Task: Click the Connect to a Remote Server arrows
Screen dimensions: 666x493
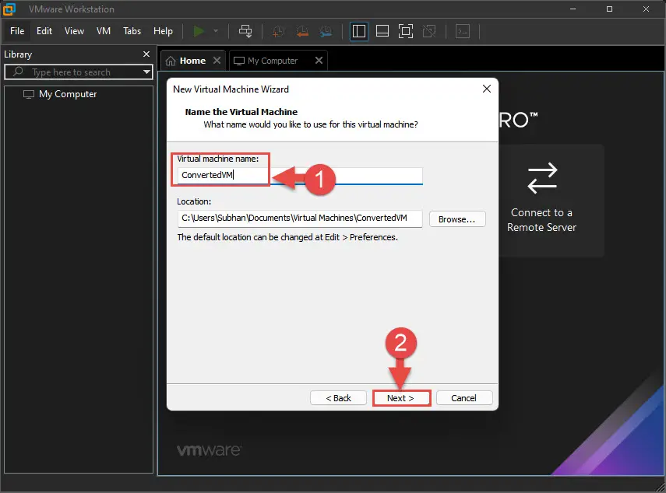Action: (542, 178)
